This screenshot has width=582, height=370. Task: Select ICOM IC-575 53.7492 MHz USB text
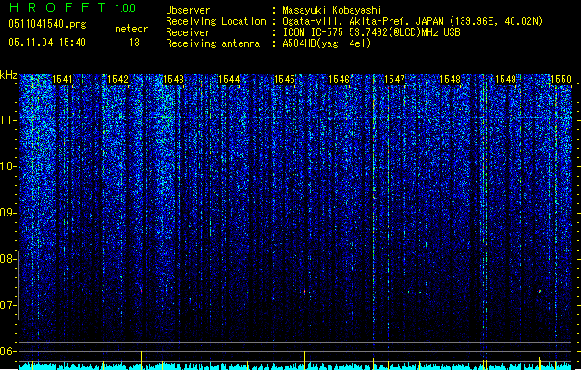tap(372, 32)
